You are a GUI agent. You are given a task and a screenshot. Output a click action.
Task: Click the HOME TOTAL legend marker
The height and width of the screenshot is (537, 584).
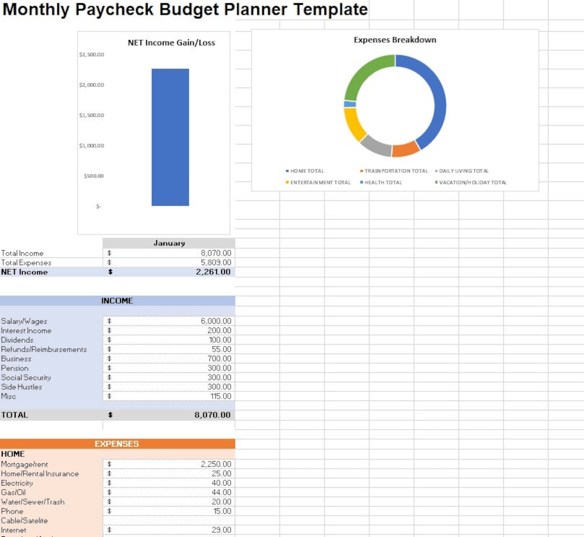tap(287, 171)
